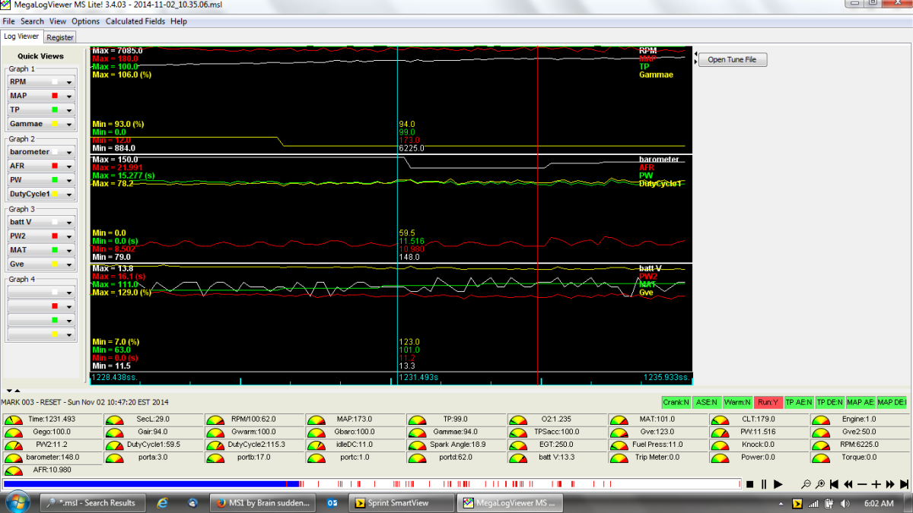
Task: Click the zoom out magnifier icon
Action: pos(806,484)
